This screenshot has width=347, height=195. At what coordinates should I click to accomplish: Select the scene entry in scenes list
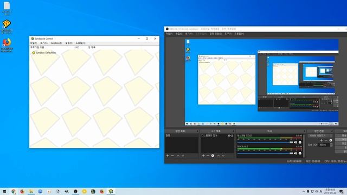point(182,135)
